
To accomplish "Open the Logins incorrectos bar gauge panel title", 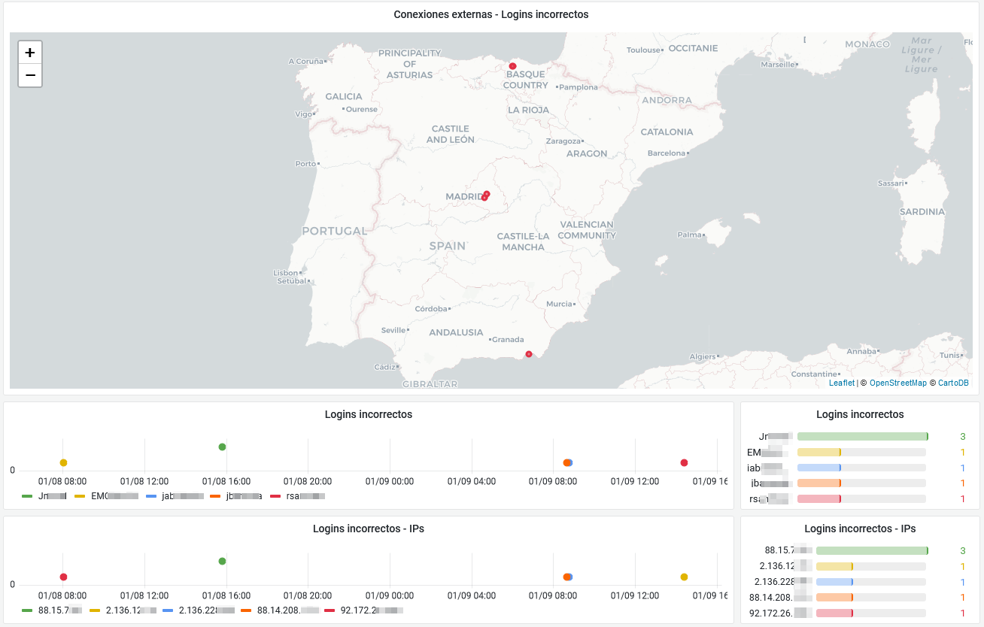I will (x=860, y=414).
